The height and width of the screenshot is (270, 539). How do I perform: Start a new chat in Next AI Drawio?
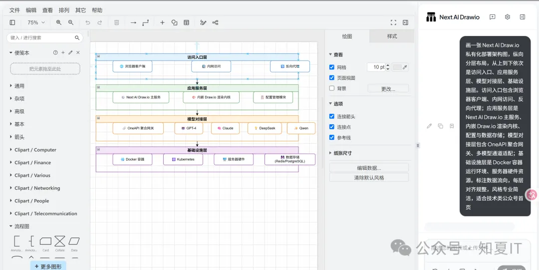coord(492,17)
